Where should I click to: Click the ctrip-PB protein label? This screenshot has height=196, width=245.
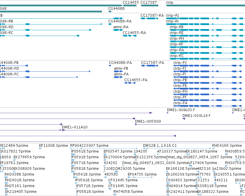click(x=180, y=80)
